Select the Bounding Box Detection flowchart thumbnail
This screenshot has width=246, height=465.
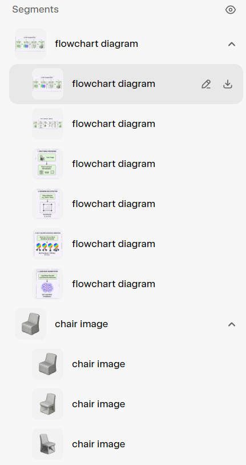(48, 204)
